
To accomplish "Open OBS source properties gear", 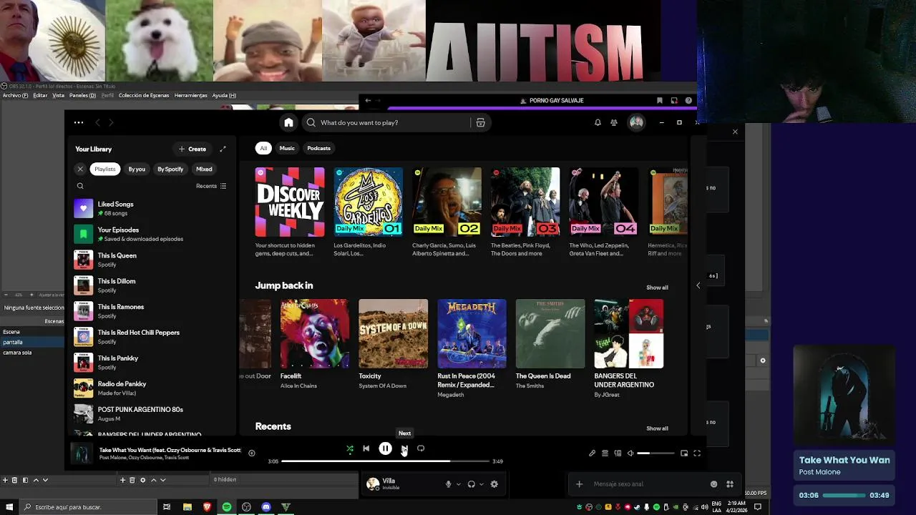I will point(142,480).
